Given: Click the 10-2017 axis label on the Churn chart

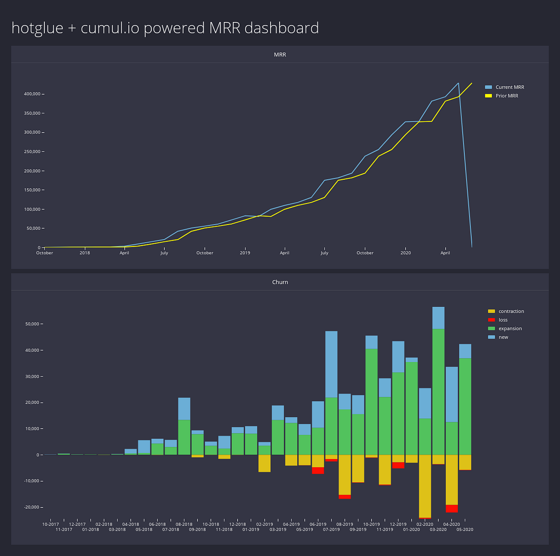Looking at the screenshot, I should [51, 524].
